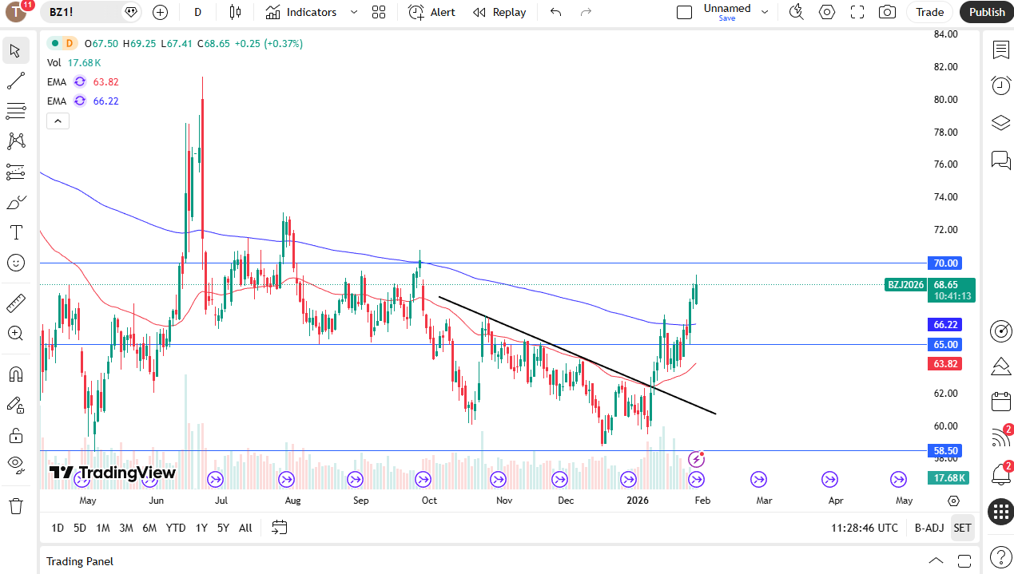Toggle stay in drawing mode
The width and height of the screenshot is (1014, 574).
[15, 405]
